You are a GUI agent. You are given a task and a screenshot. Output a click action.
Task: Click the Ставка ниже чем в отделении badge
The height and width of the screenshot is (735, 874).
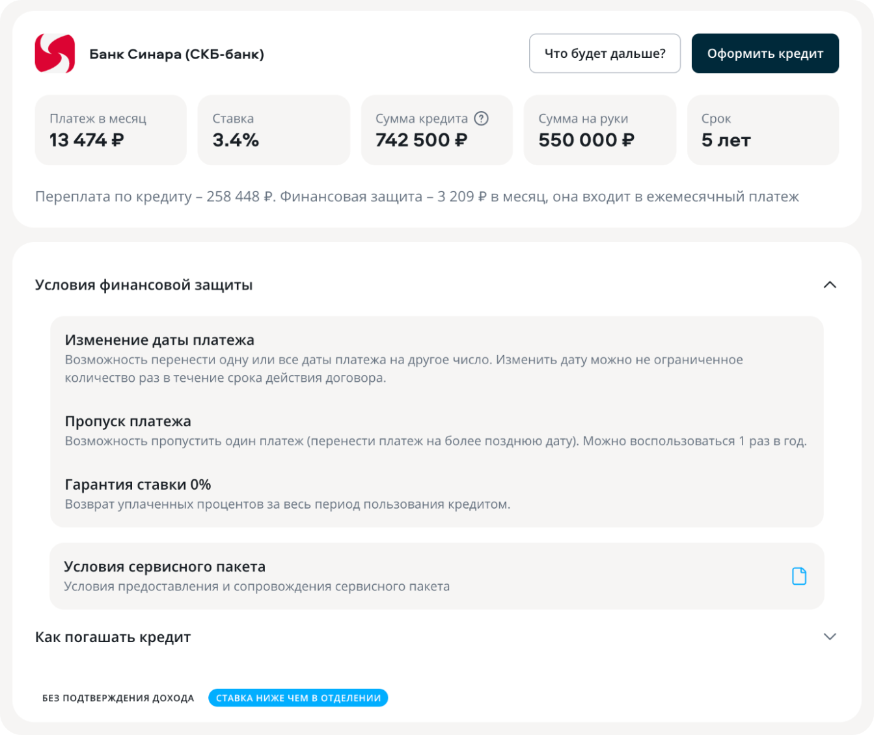(298, 698)
